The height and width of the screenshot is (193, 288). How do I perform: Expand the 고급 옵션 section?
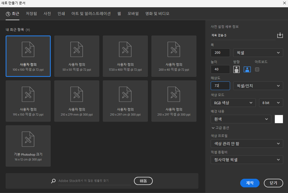(x=222, y=128)
